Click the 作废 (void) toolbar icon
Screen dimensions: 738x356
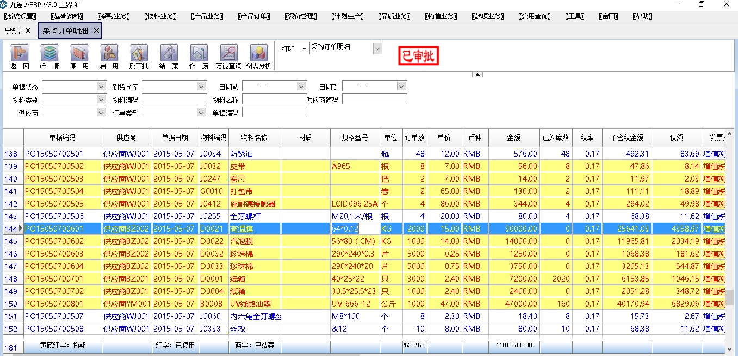point(199,57)
